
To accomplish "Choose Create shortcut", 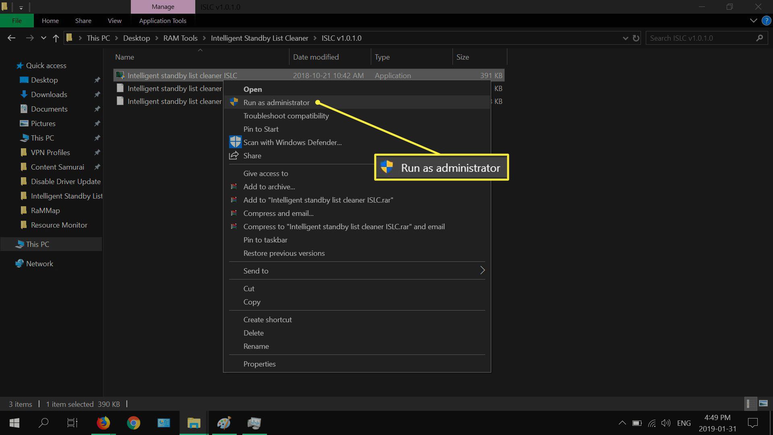I will pos(357,319).
